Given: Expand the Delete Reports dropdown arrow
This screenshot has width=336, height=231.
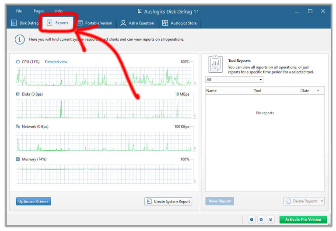Looking at the screenshot, I should [x=322, y=201].
